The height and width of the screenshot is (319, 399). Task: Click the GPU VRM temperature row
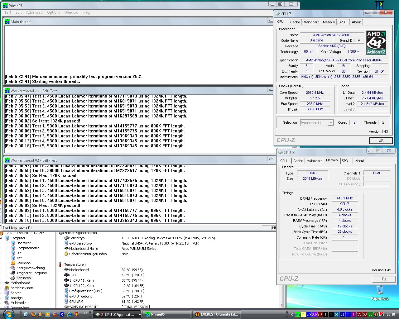(x=104, y=302)
